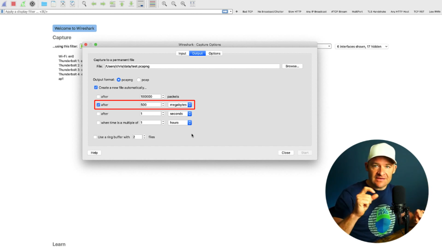Jump to first packet (up arrow)

point(122,3)
